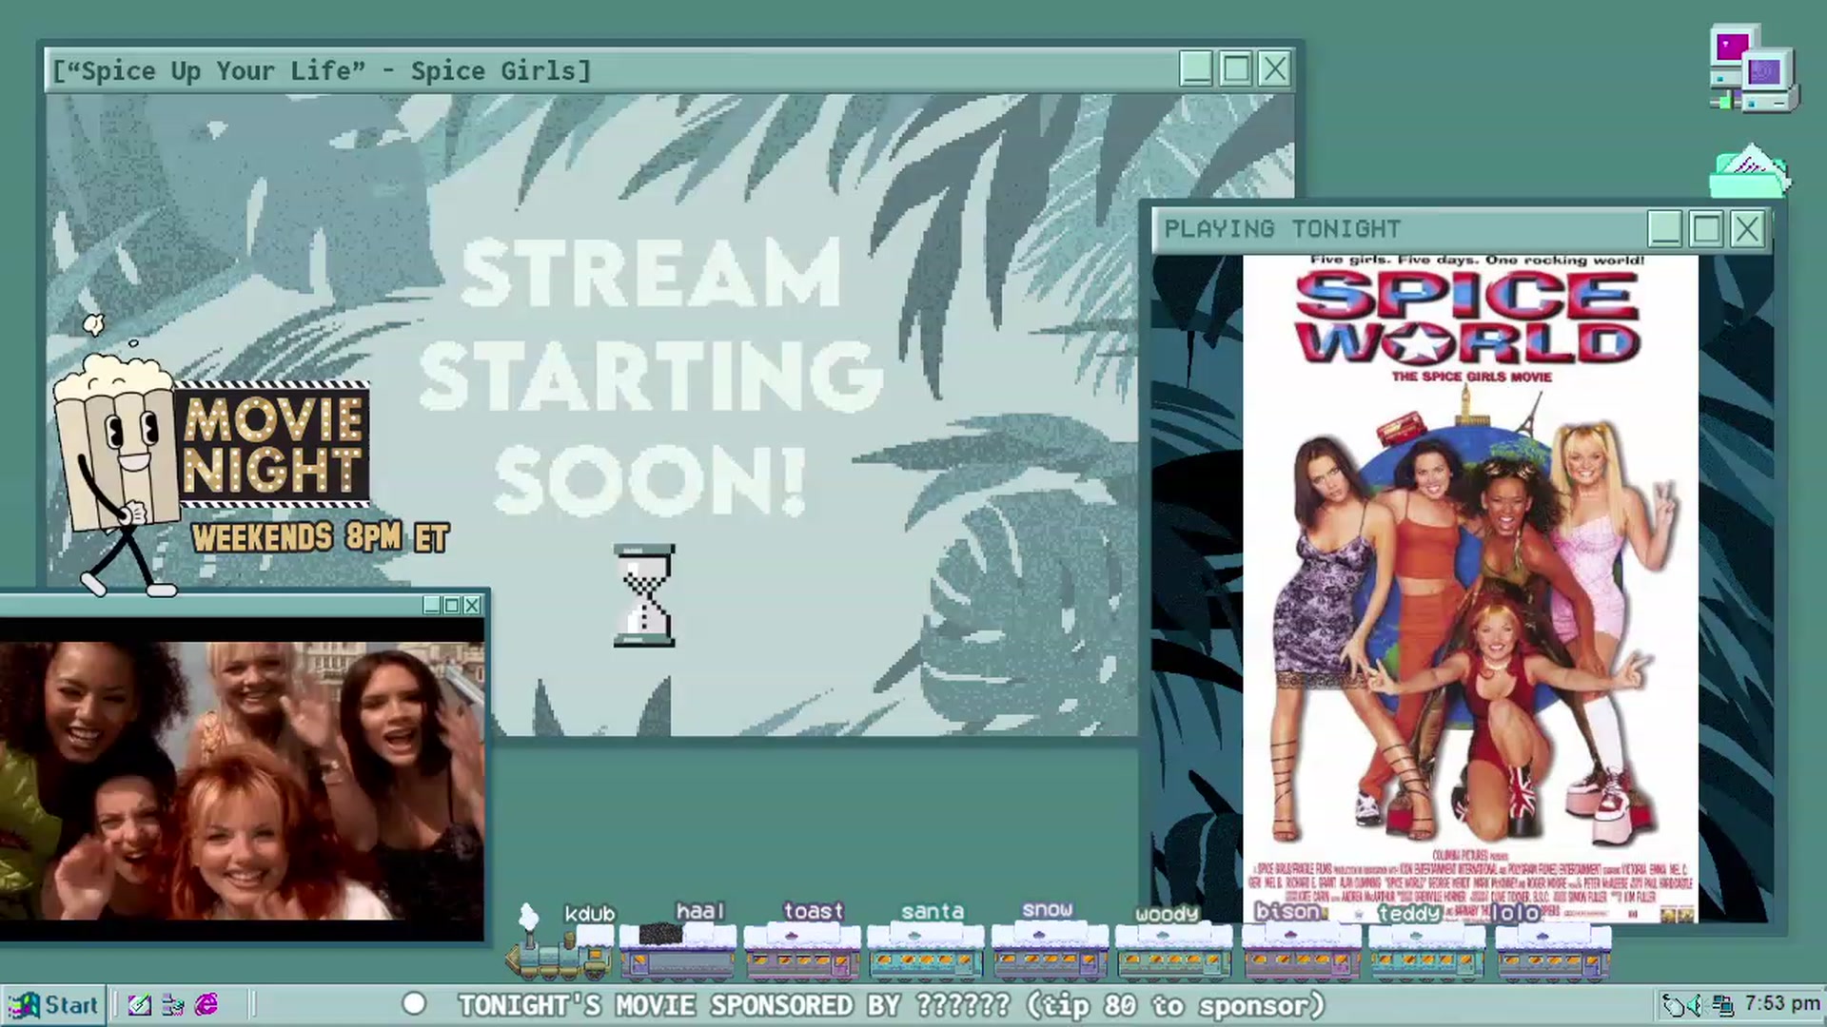Click the Spice Up Your Life song title
The width and height of the screenshot is (1827, 1027).
(322, 71)
